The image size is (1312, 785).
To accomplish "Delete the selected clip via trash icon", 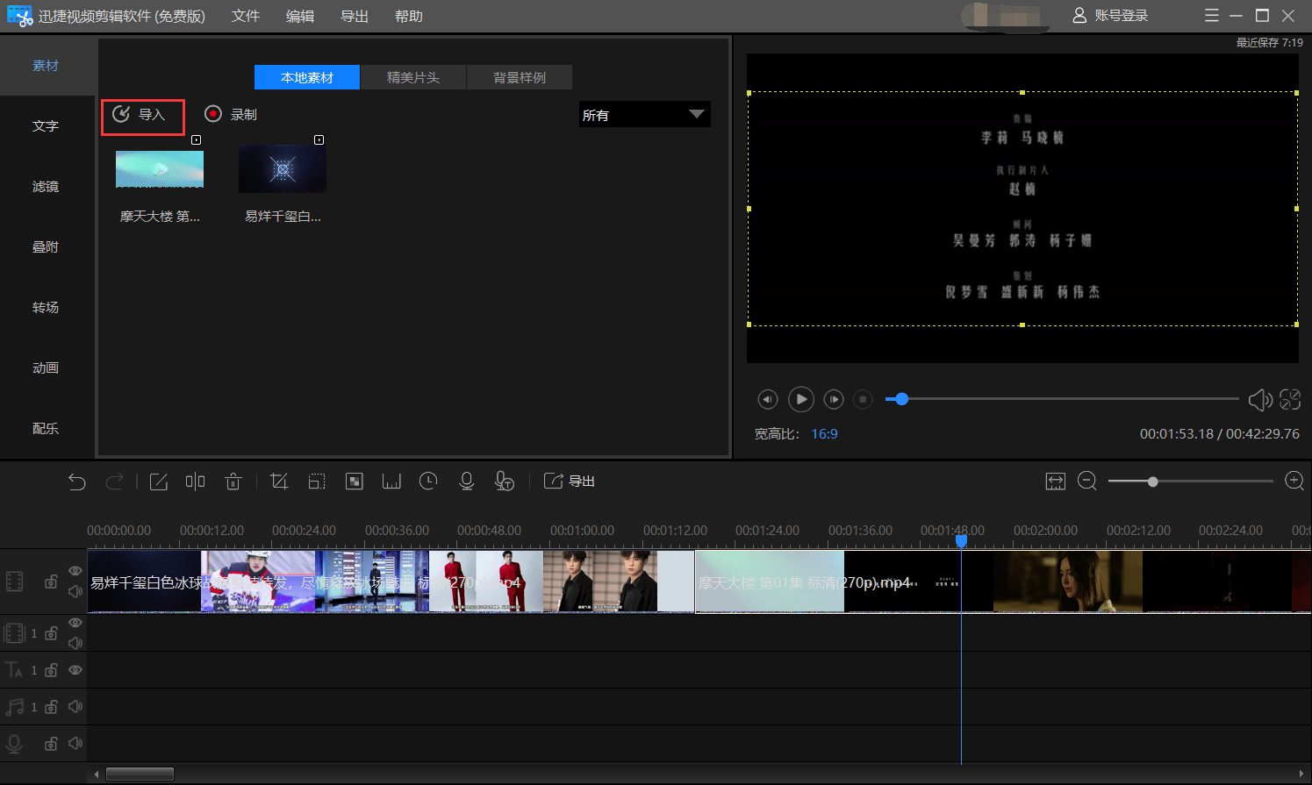I will click(233, 482).
